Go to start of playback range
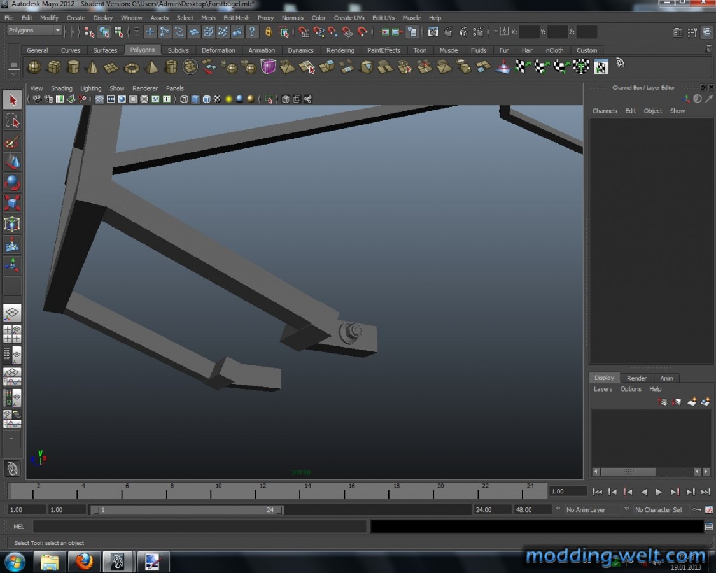Viewport: 716px width, 573px height. click(x=597, y=492)
